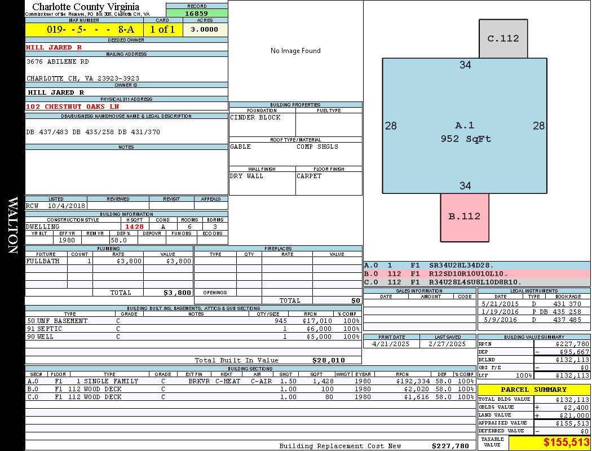
Task: Click floor finish value CARPET
Action: click(x=309, y=176)
